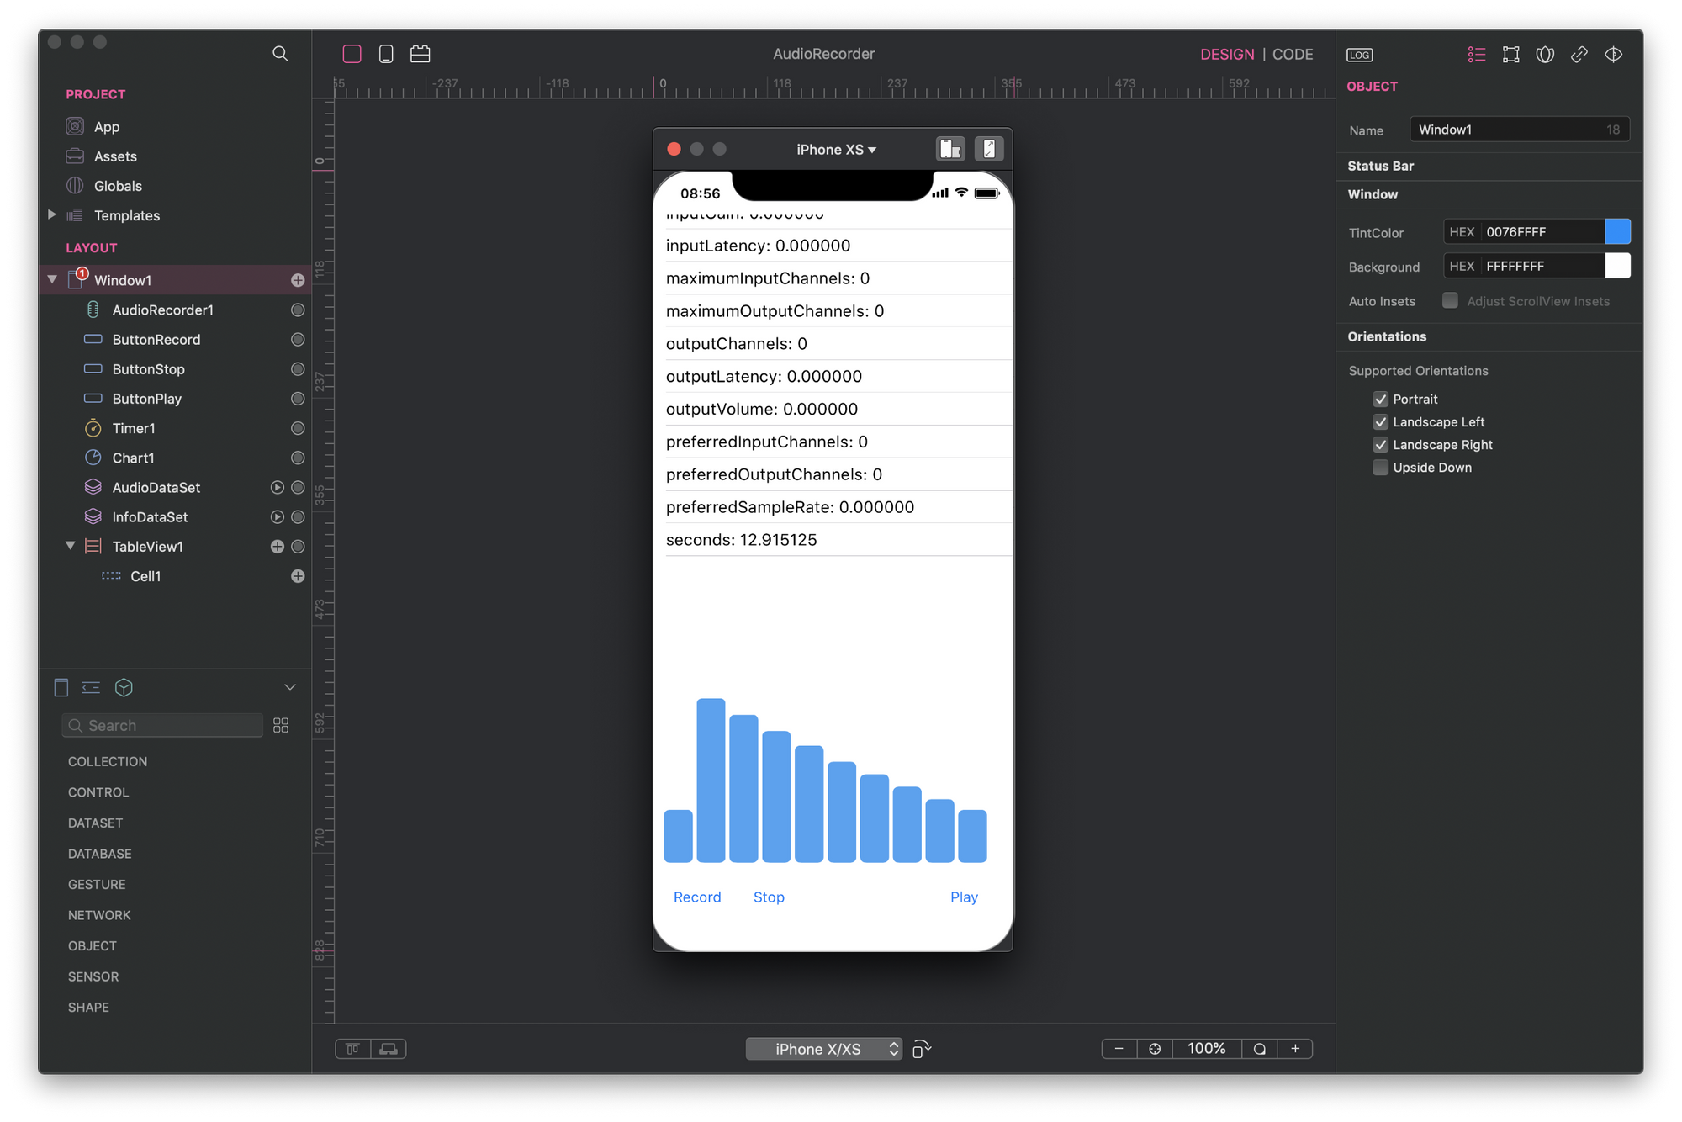This screenshot has width=1682, height=1122.
Task: Enable the Upside Down orientation checkbox
Action: (1381, 468)
